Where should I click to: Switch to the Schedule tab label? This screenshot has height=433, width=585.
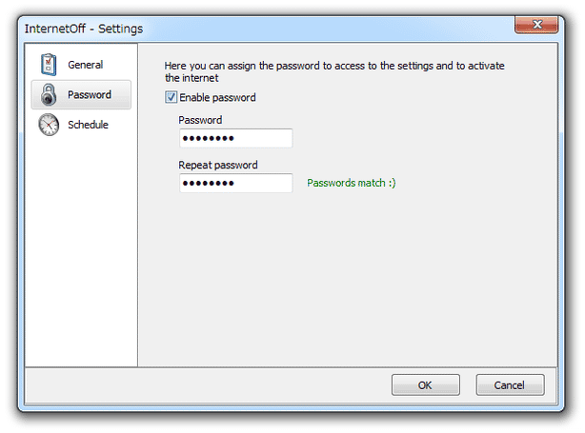[88, 125]
